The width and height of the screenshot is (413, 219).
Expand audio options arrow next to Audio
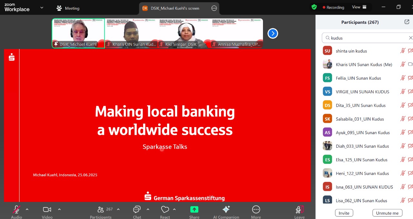click(x=27, y=209)
